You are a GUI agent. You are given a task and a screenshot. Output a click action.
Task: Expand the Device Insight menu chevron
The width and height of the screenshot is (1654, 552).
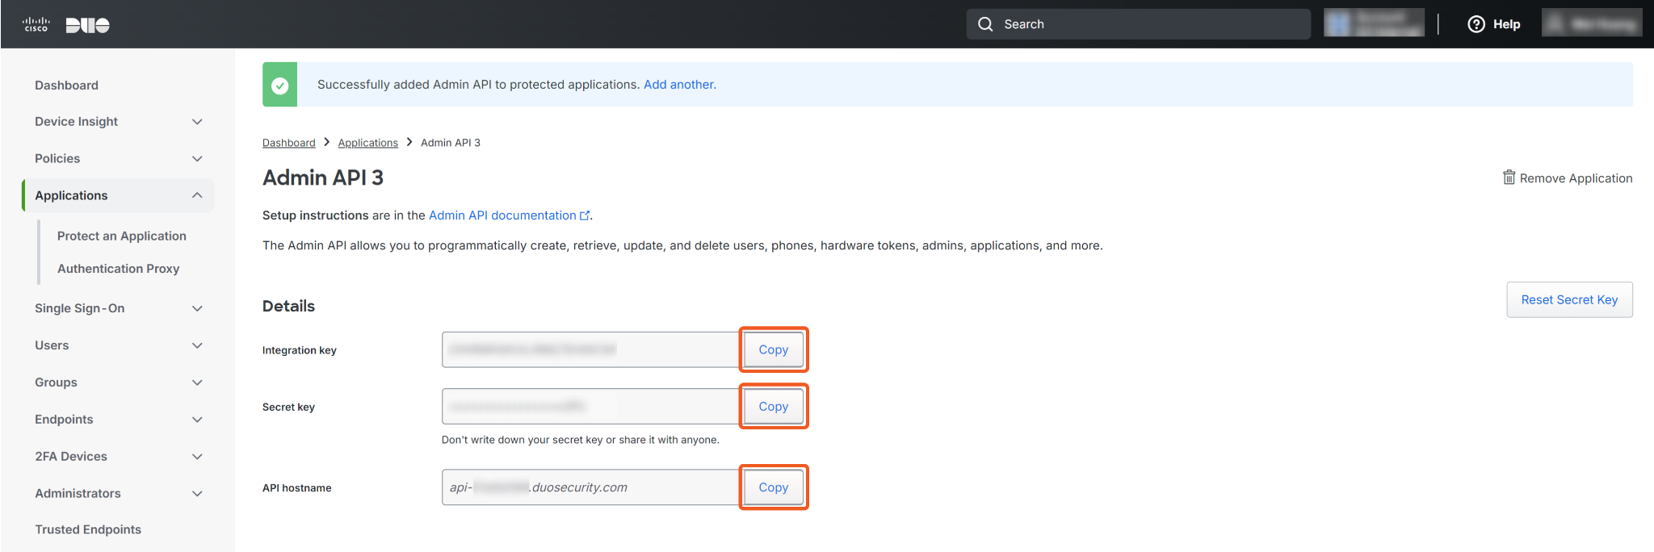point(197,122)
